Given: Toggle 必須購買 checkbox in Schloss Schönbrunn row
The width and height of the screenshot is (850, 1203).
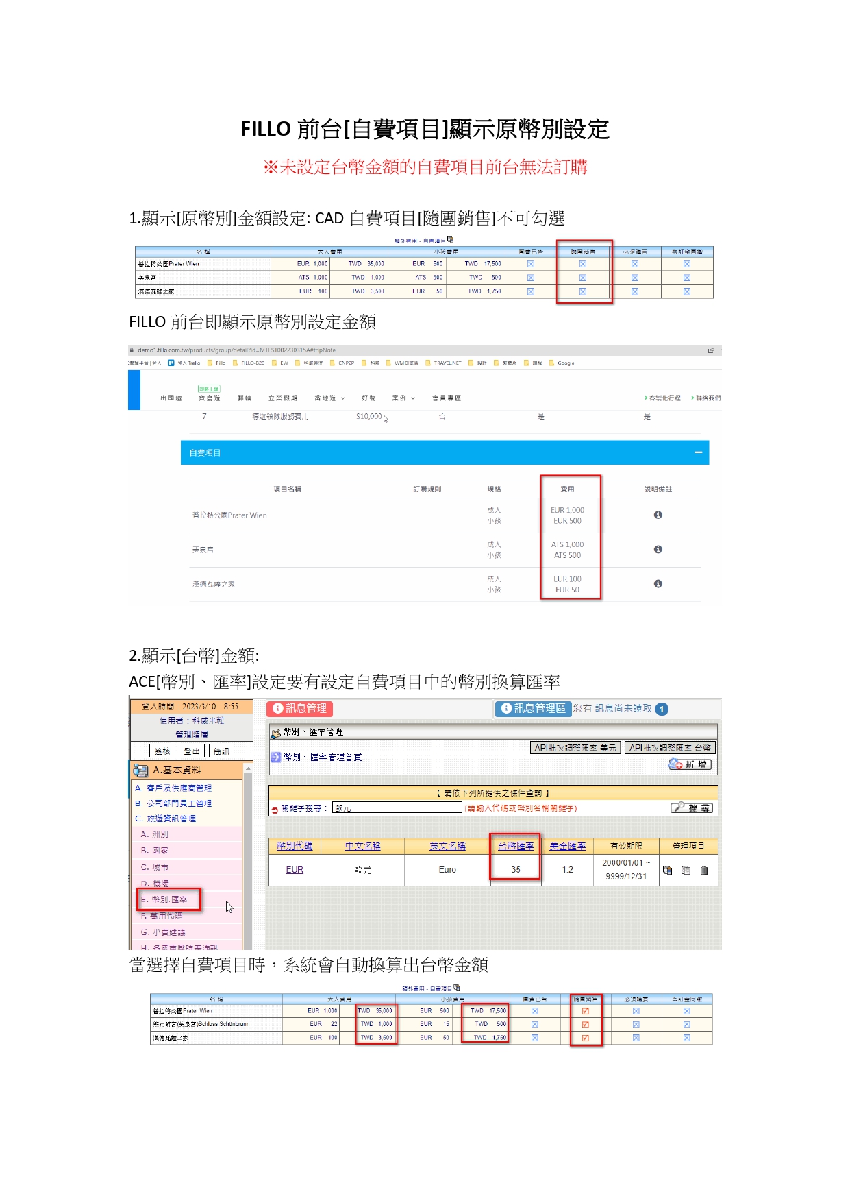Looking at the screenshot, I should click(636, 1025).
